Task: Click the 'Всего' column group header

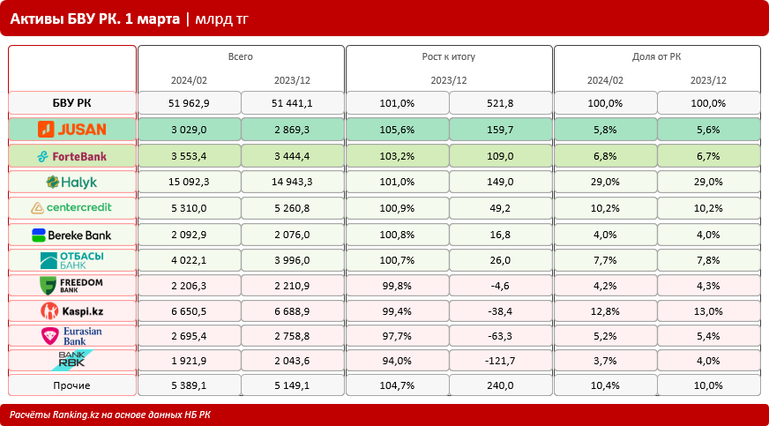Action: [x=240, y=56]
